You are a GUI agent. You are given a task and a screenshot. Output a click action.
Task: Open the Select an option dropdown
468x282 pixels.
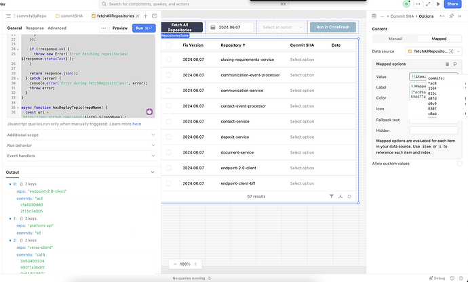click(x=282, y=27)
